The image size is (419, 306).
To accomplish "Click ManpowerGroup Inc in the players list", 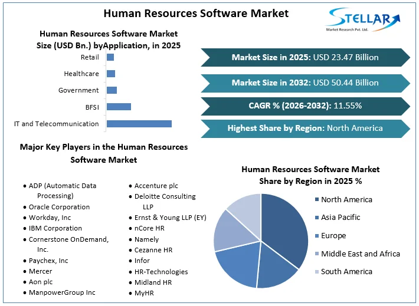I will tap(60, 292).
